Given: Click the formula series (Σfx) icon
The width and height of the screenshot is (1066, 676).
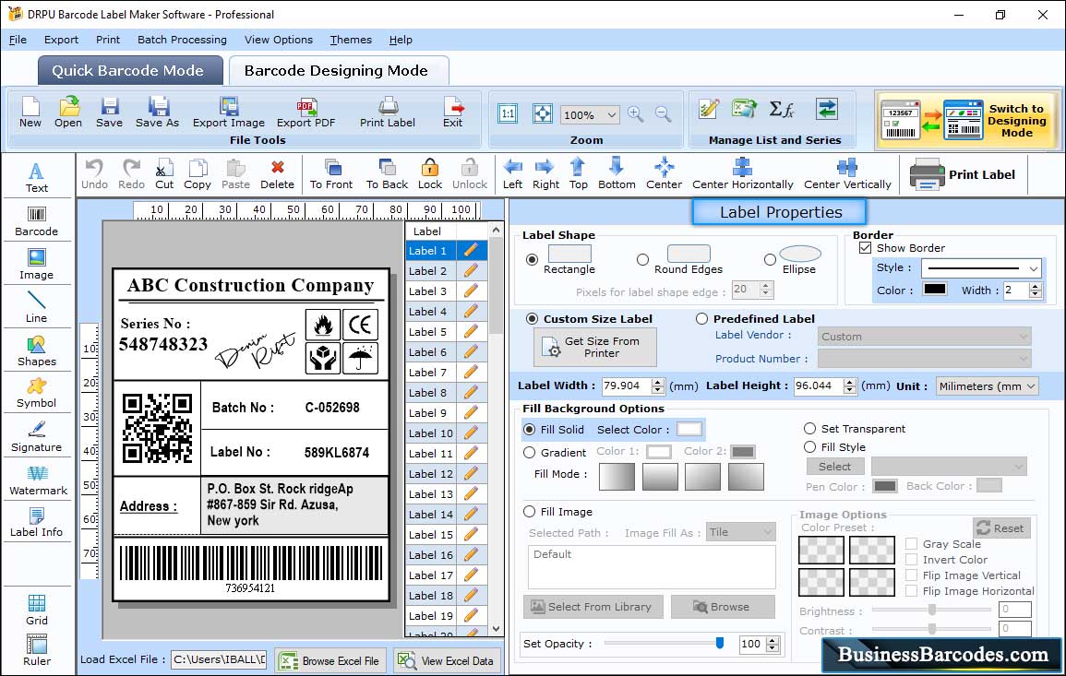Looking at the screenshot, I should pos(782,109).
